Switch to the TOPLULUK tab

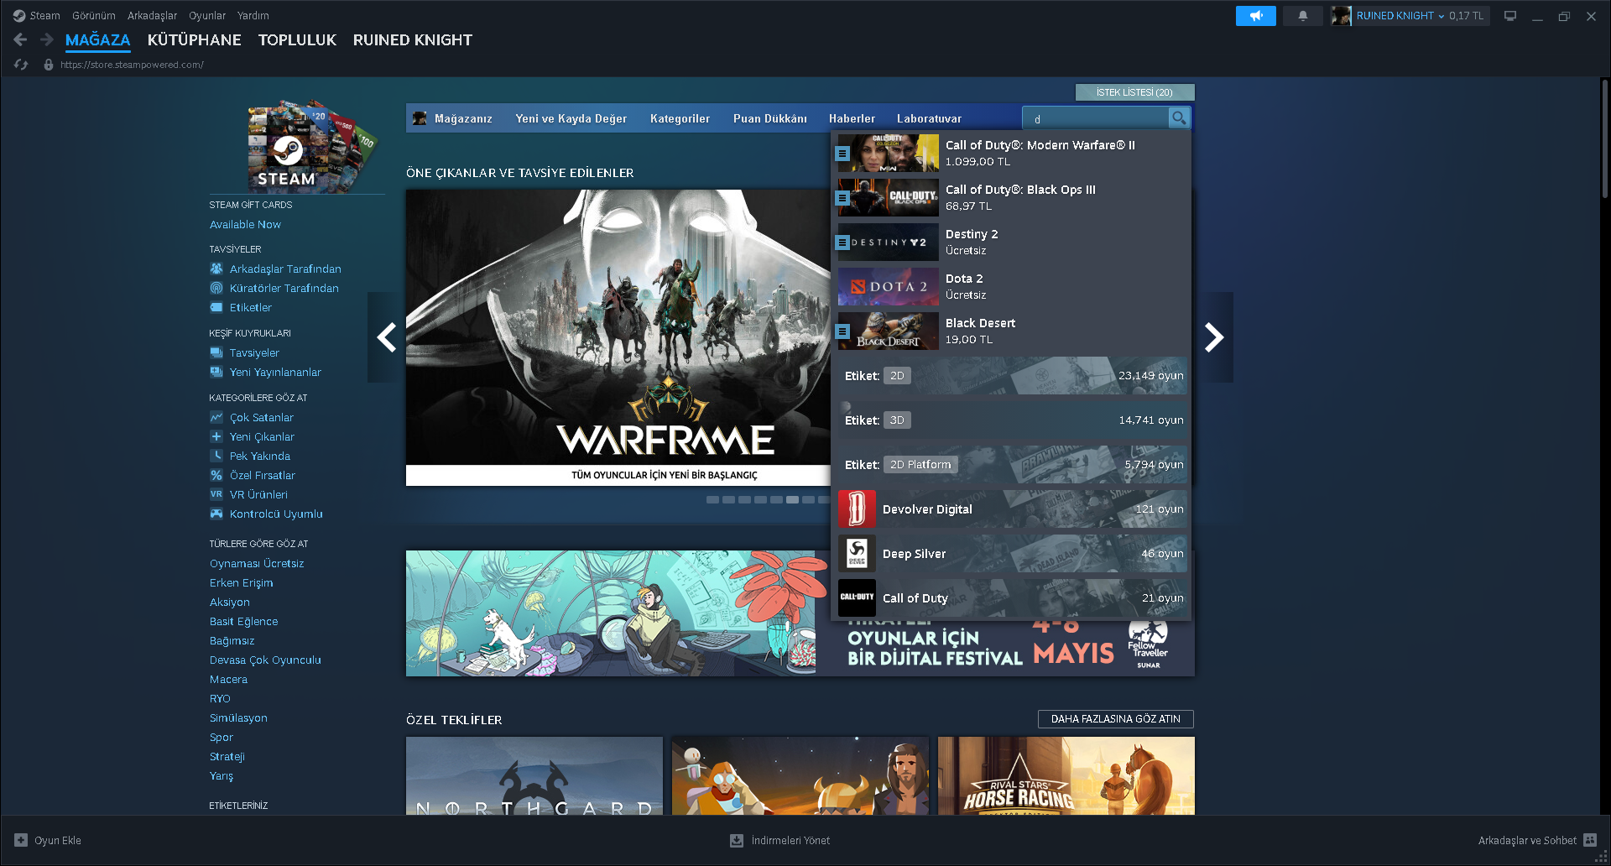[297, 39]
